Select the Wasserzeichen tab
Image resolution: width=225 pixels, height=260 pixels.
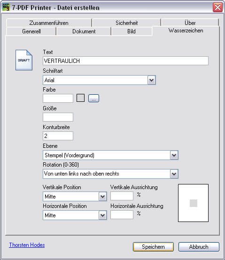186,31
